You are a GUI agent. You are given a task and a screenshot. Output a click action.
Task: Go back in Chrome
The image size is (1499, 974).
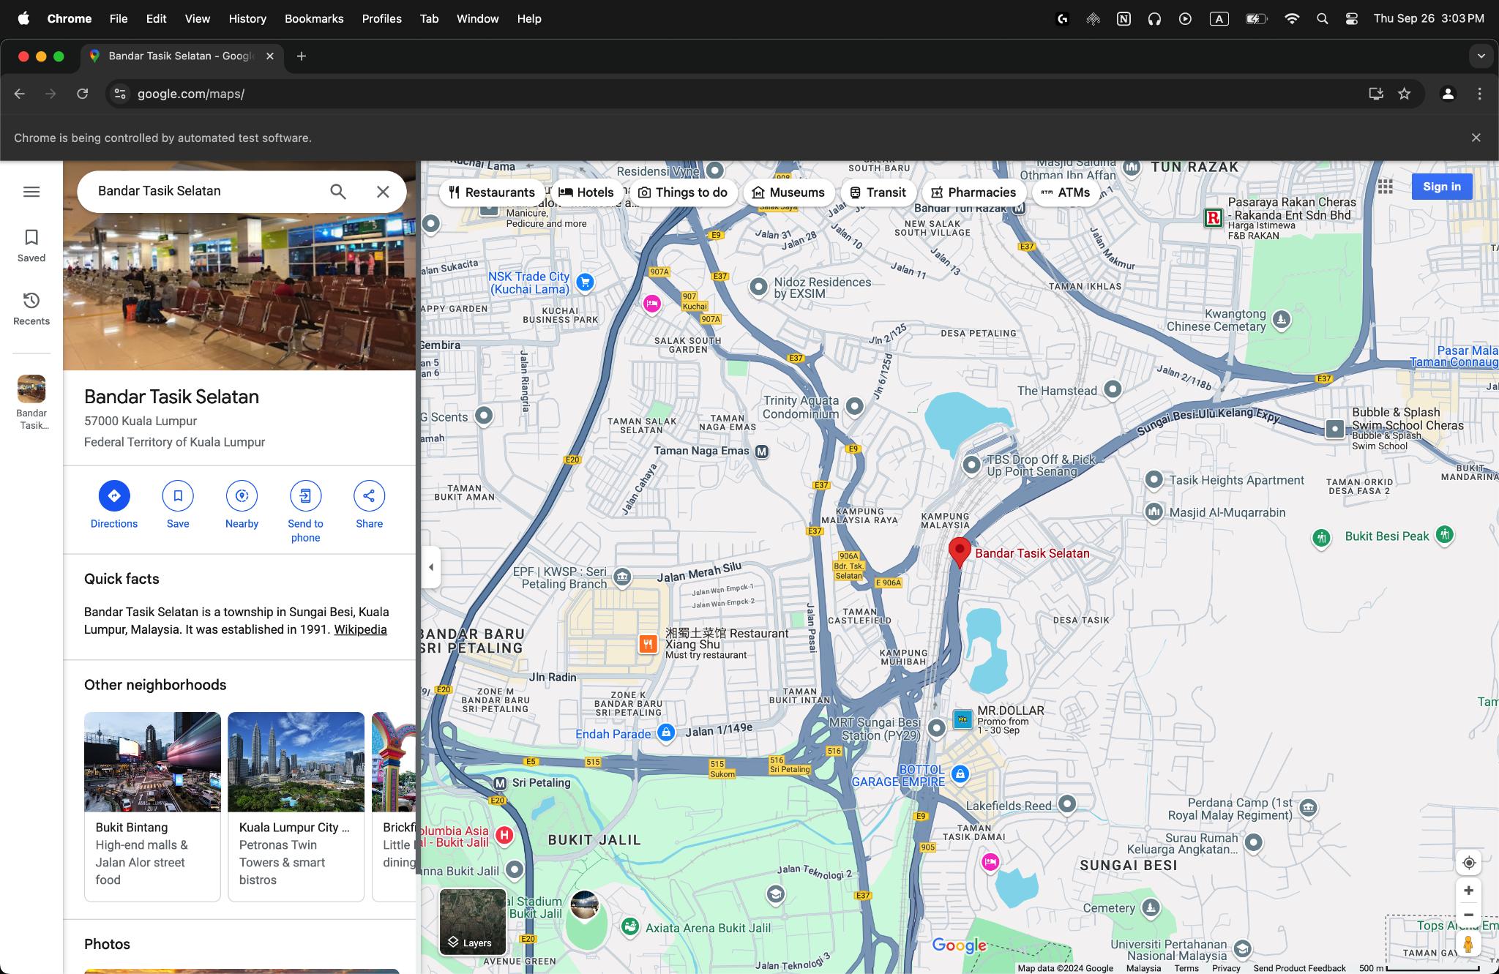click(20, 94)
